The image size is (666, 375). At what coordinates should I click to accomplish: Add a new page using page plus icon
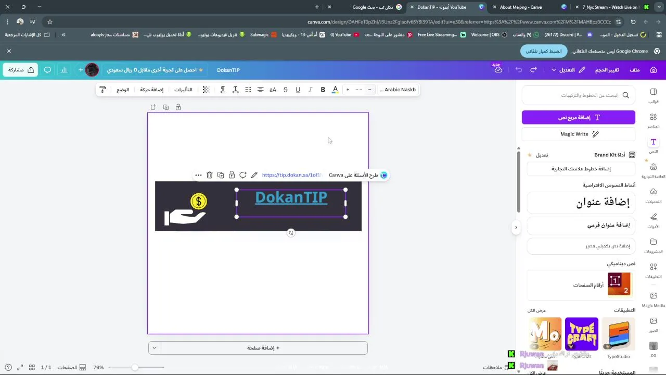point(153,107)
